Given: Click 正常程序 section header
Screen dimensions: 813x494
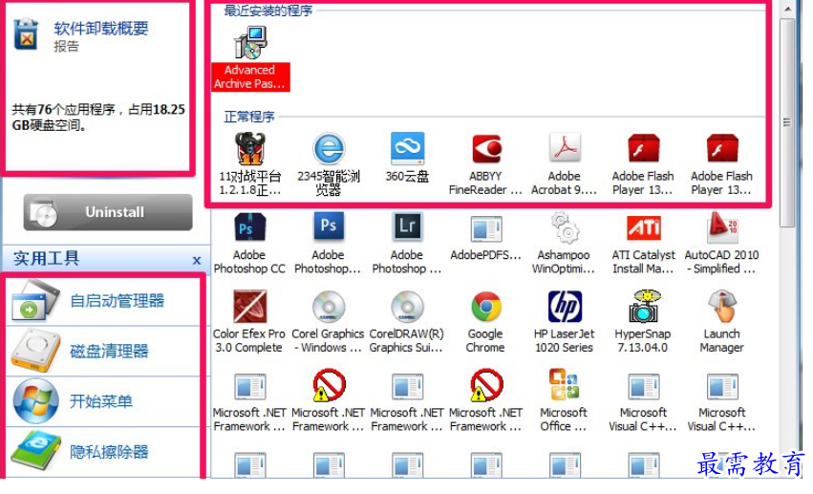Looking at the screenshot, I should tap(249, 117).
